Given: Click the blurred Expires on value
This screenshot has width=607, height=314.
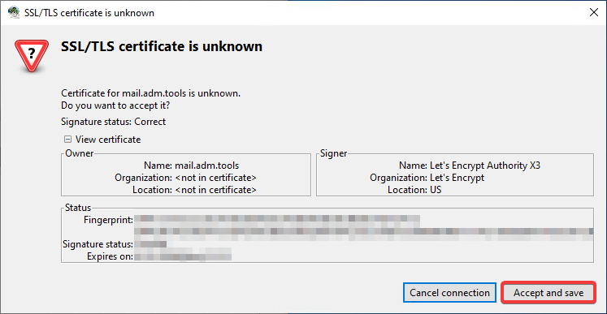Looking at the screenshot, I should click(183, 256).
